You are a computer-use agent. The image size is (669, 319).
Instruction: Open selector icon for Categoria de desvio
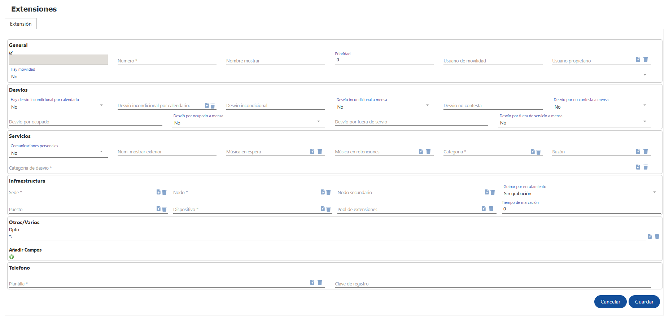pyautogui.click(x=638, y=167)
